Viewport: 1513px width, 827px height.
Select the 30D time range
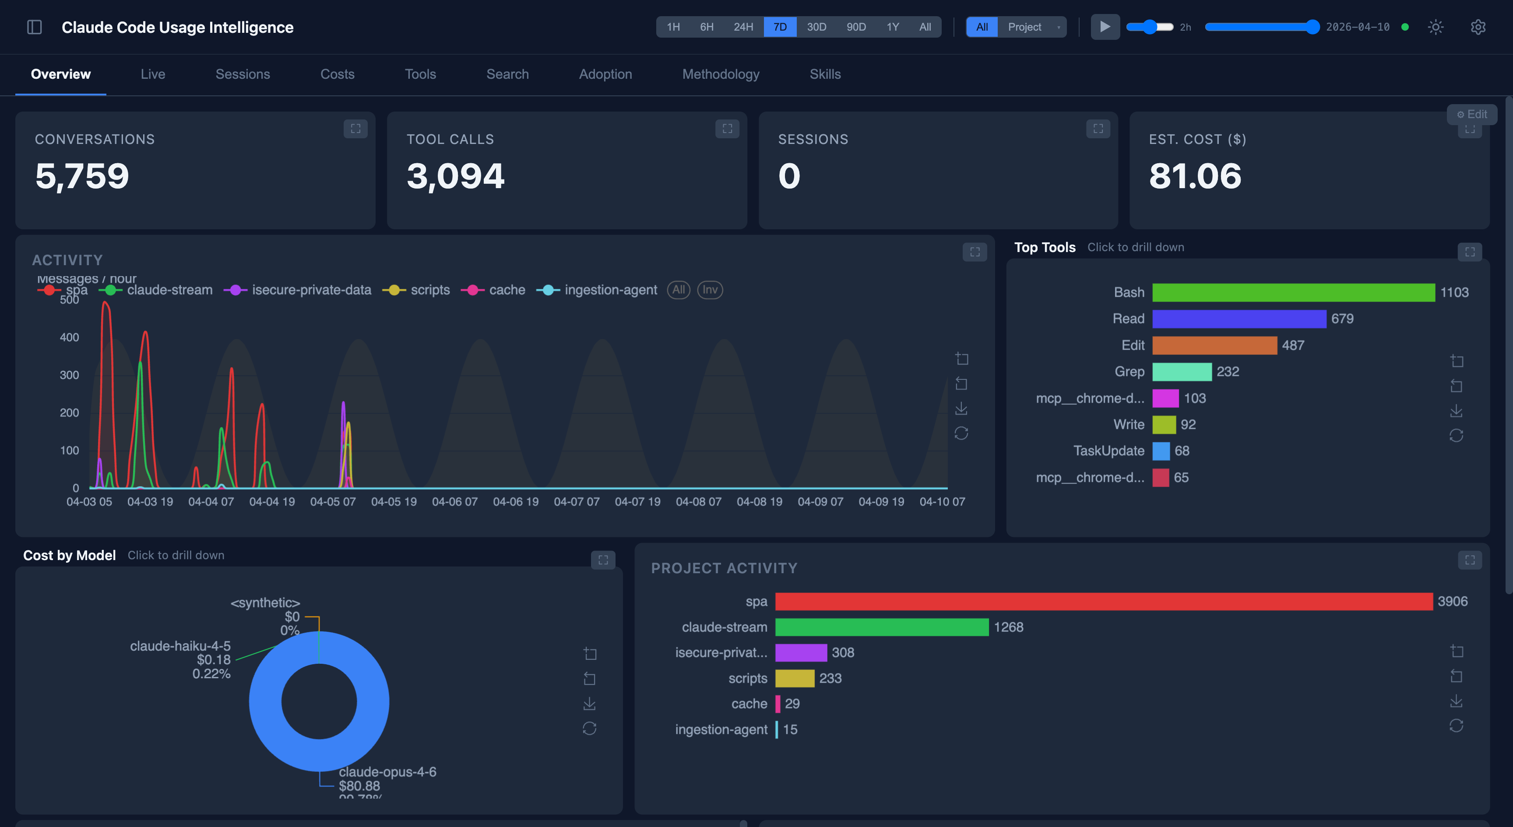tap(816, 26)
